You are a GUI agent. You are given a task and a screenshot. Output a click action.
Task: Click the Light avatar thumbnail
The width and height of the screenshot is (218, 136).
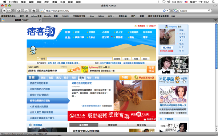point(85,69)
